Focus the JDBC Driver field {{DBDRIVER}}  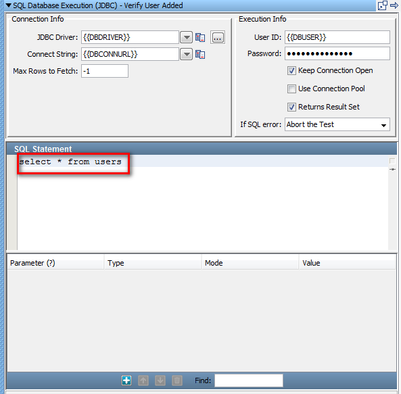tap(130, 37)
